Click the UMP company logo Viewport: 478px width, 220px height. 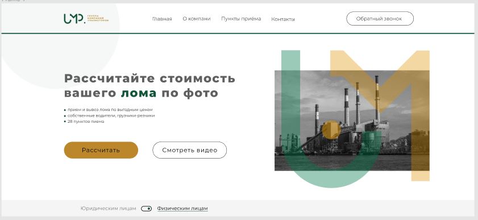pos(74,19)
